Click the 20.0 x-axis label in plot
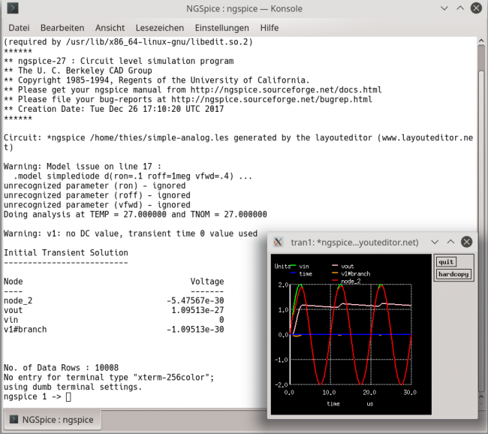 tap(369, 392)
